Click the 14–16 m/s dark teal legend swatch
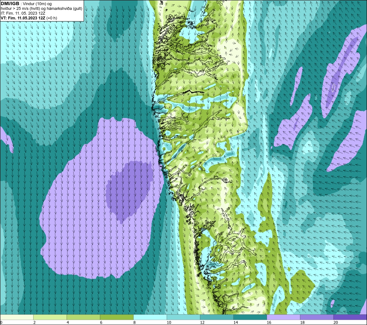This screenshot has width=367, height=325. (x=250, y=317)
